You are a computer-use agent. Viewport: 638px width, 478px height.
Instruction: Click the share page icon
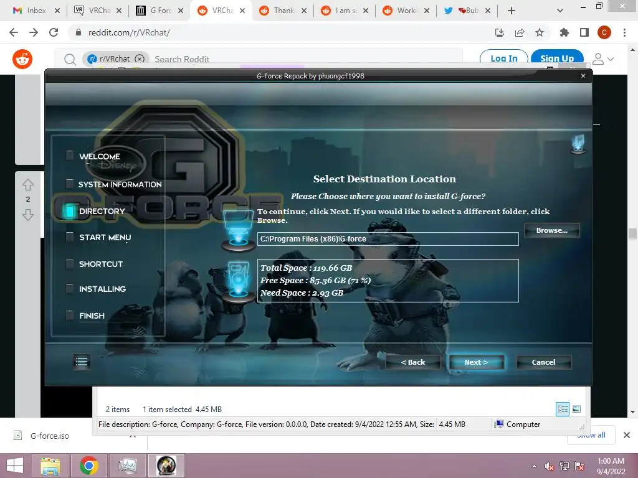pos(520,32)
